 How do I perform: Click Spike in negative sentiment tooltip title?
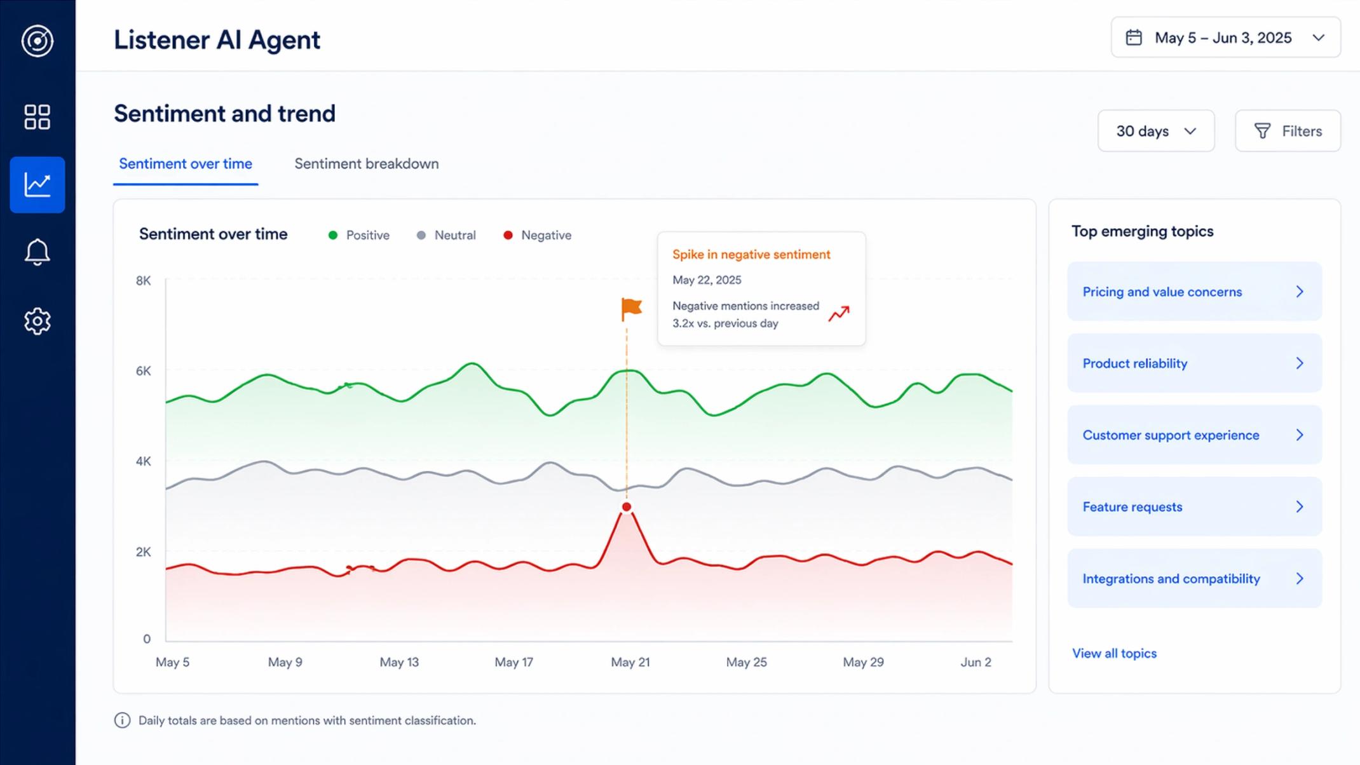[x=751, y=254]
